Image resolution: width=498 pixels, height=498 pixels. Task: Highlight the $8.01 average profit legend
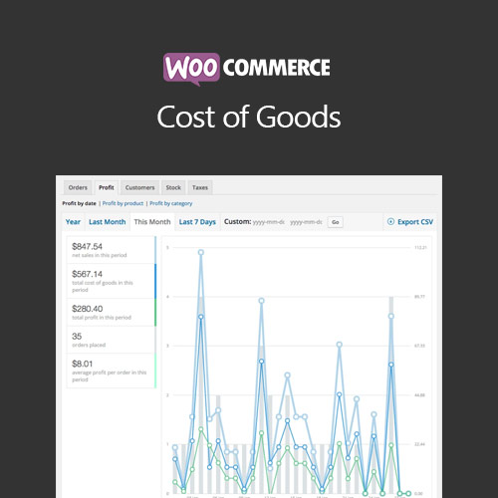[112, 371]
